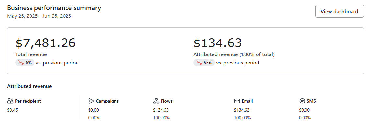371x127 pixels.
Task: Select the 55% change badge
Action: point(204,63)
